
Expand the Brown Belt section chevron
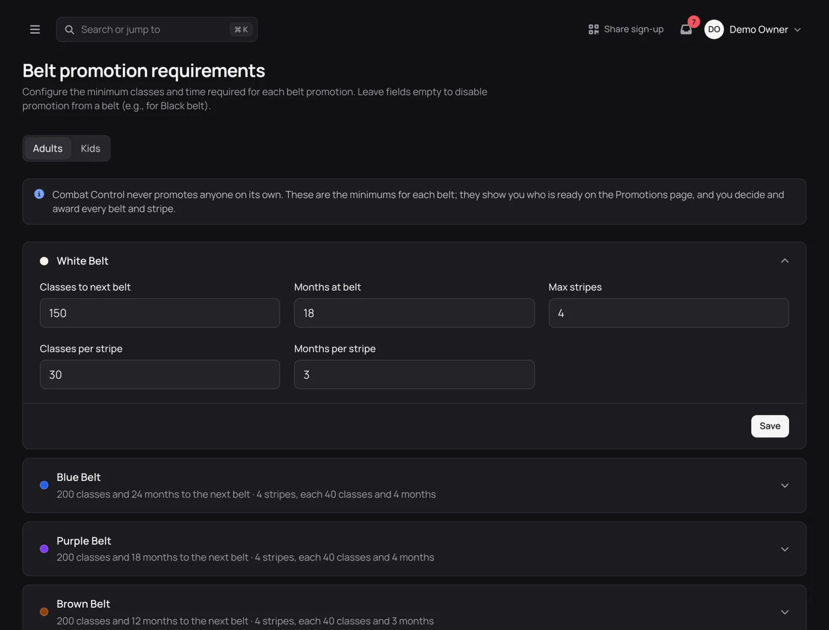click(x=784, y=612)
